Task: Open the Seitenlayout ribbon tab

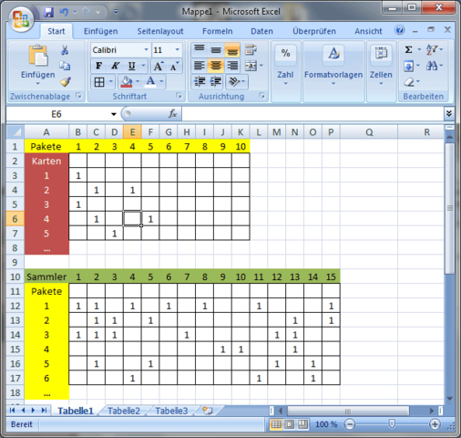Action: pyautogui.click(x=160, y=31)
